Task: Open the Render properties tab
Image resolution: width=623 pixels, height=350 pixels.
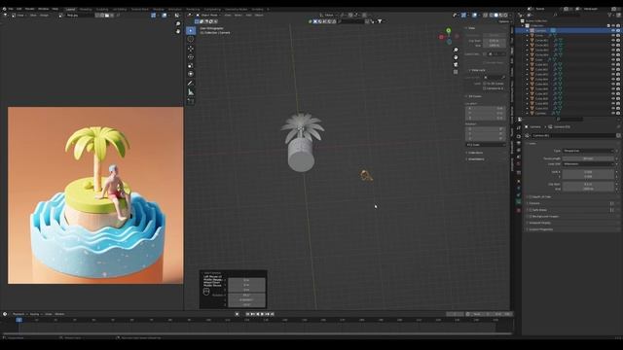Action: (x=519, y=136)
